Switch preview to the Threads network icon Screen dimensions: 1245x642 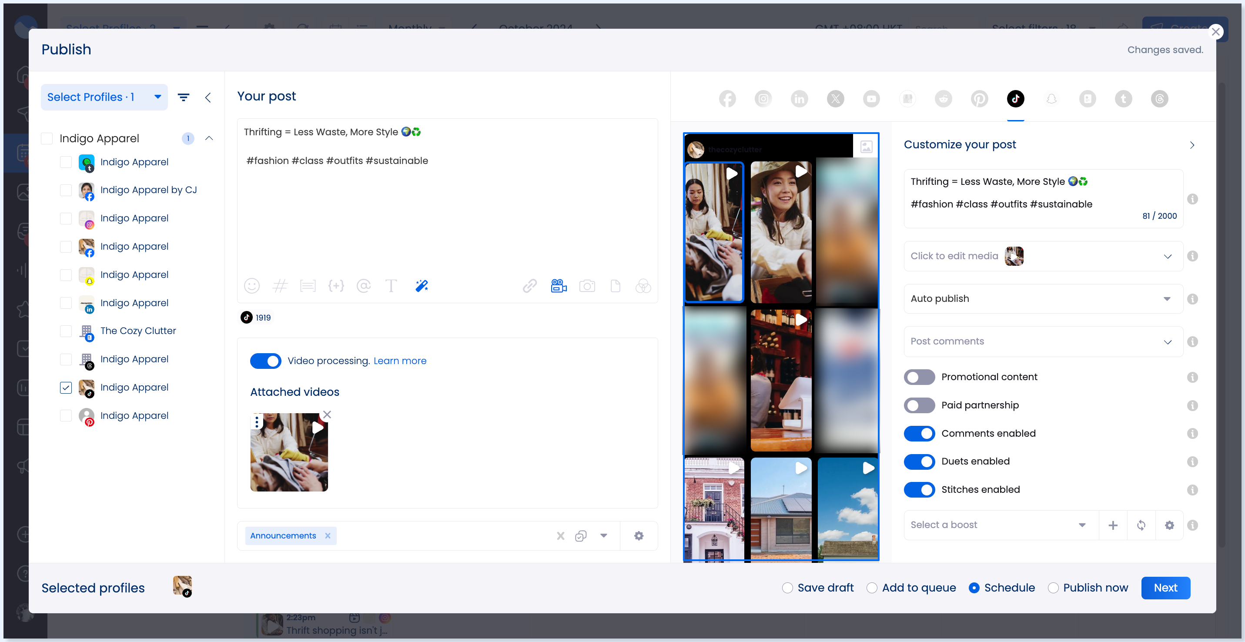1159,99
